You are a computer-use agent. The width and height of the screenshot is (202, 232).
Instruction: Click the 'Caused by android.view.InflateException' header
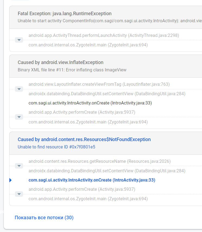(x=60, y=62)
